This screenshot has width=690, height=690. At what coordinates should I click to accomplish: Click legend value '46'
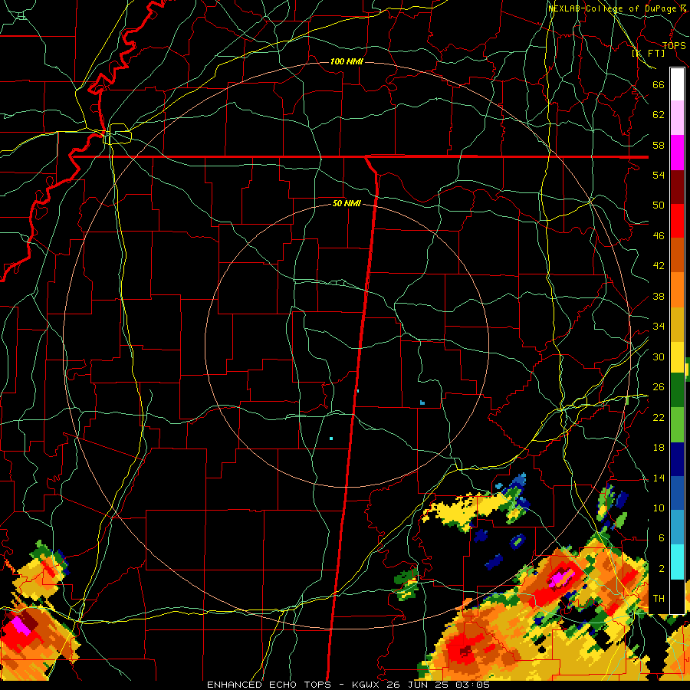pyautogui.click(x=659, y=235)
